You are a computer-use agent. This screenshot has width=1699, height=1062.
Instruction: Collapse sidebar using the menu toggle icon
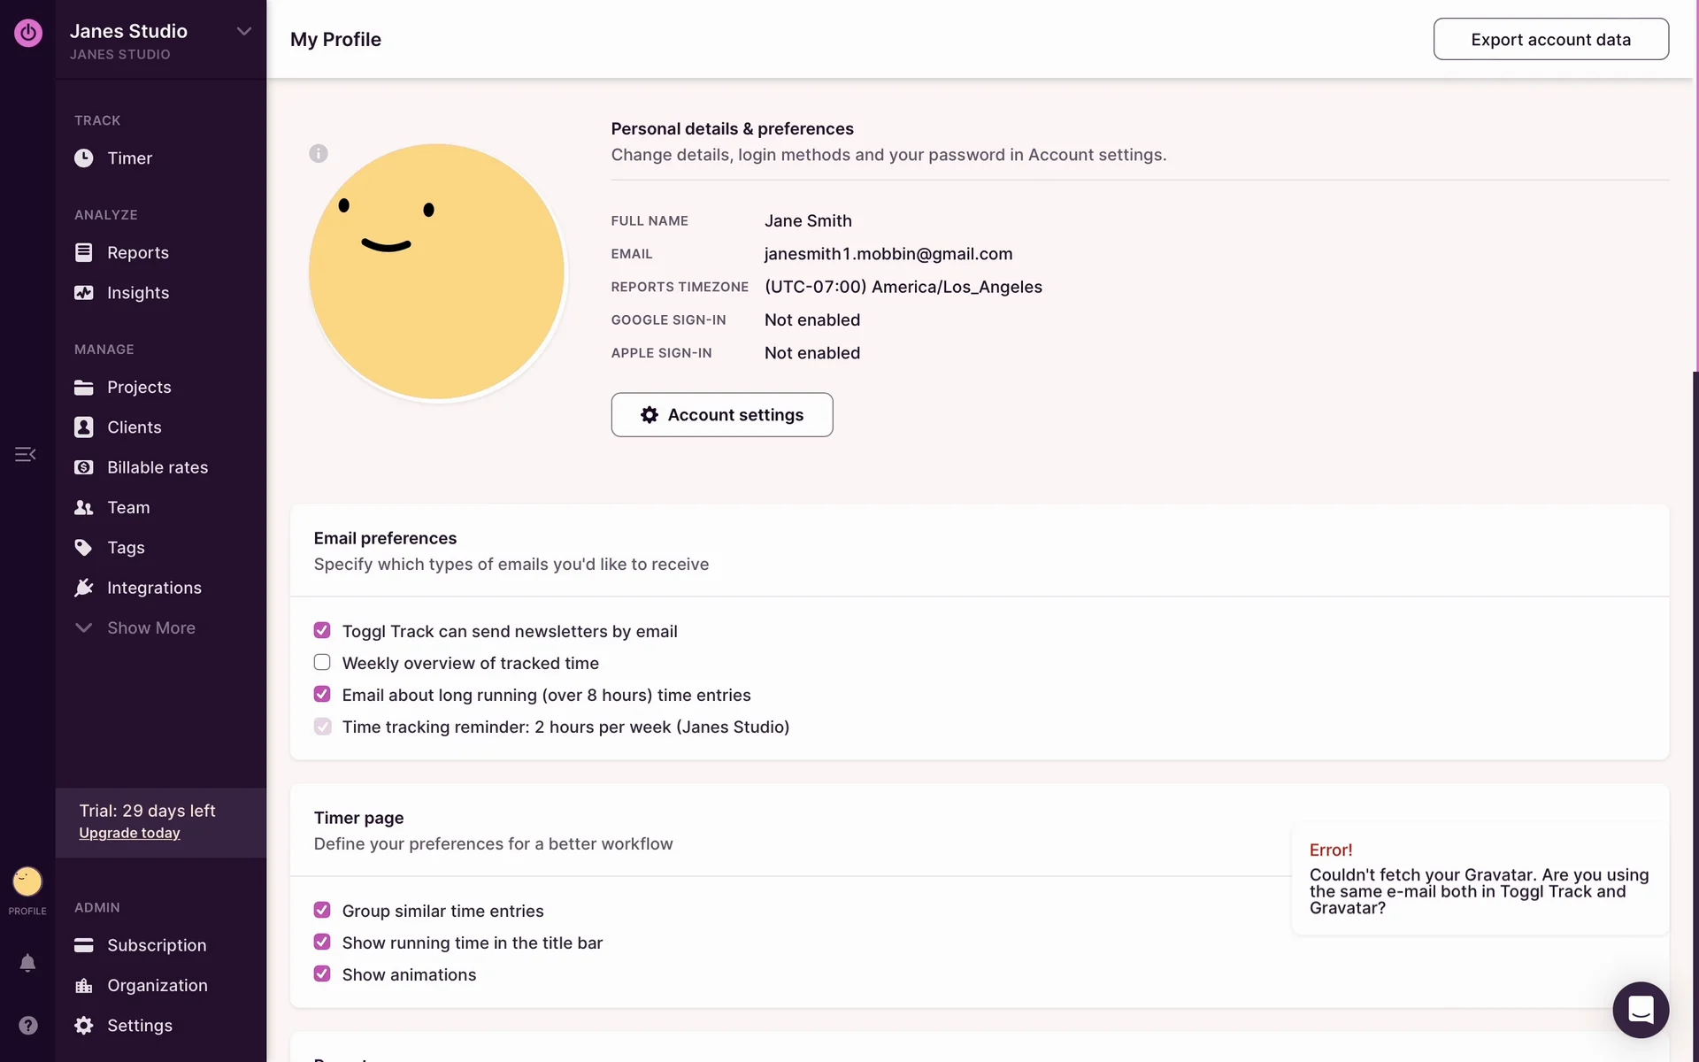pyautogui.click(x=25, y=454)
